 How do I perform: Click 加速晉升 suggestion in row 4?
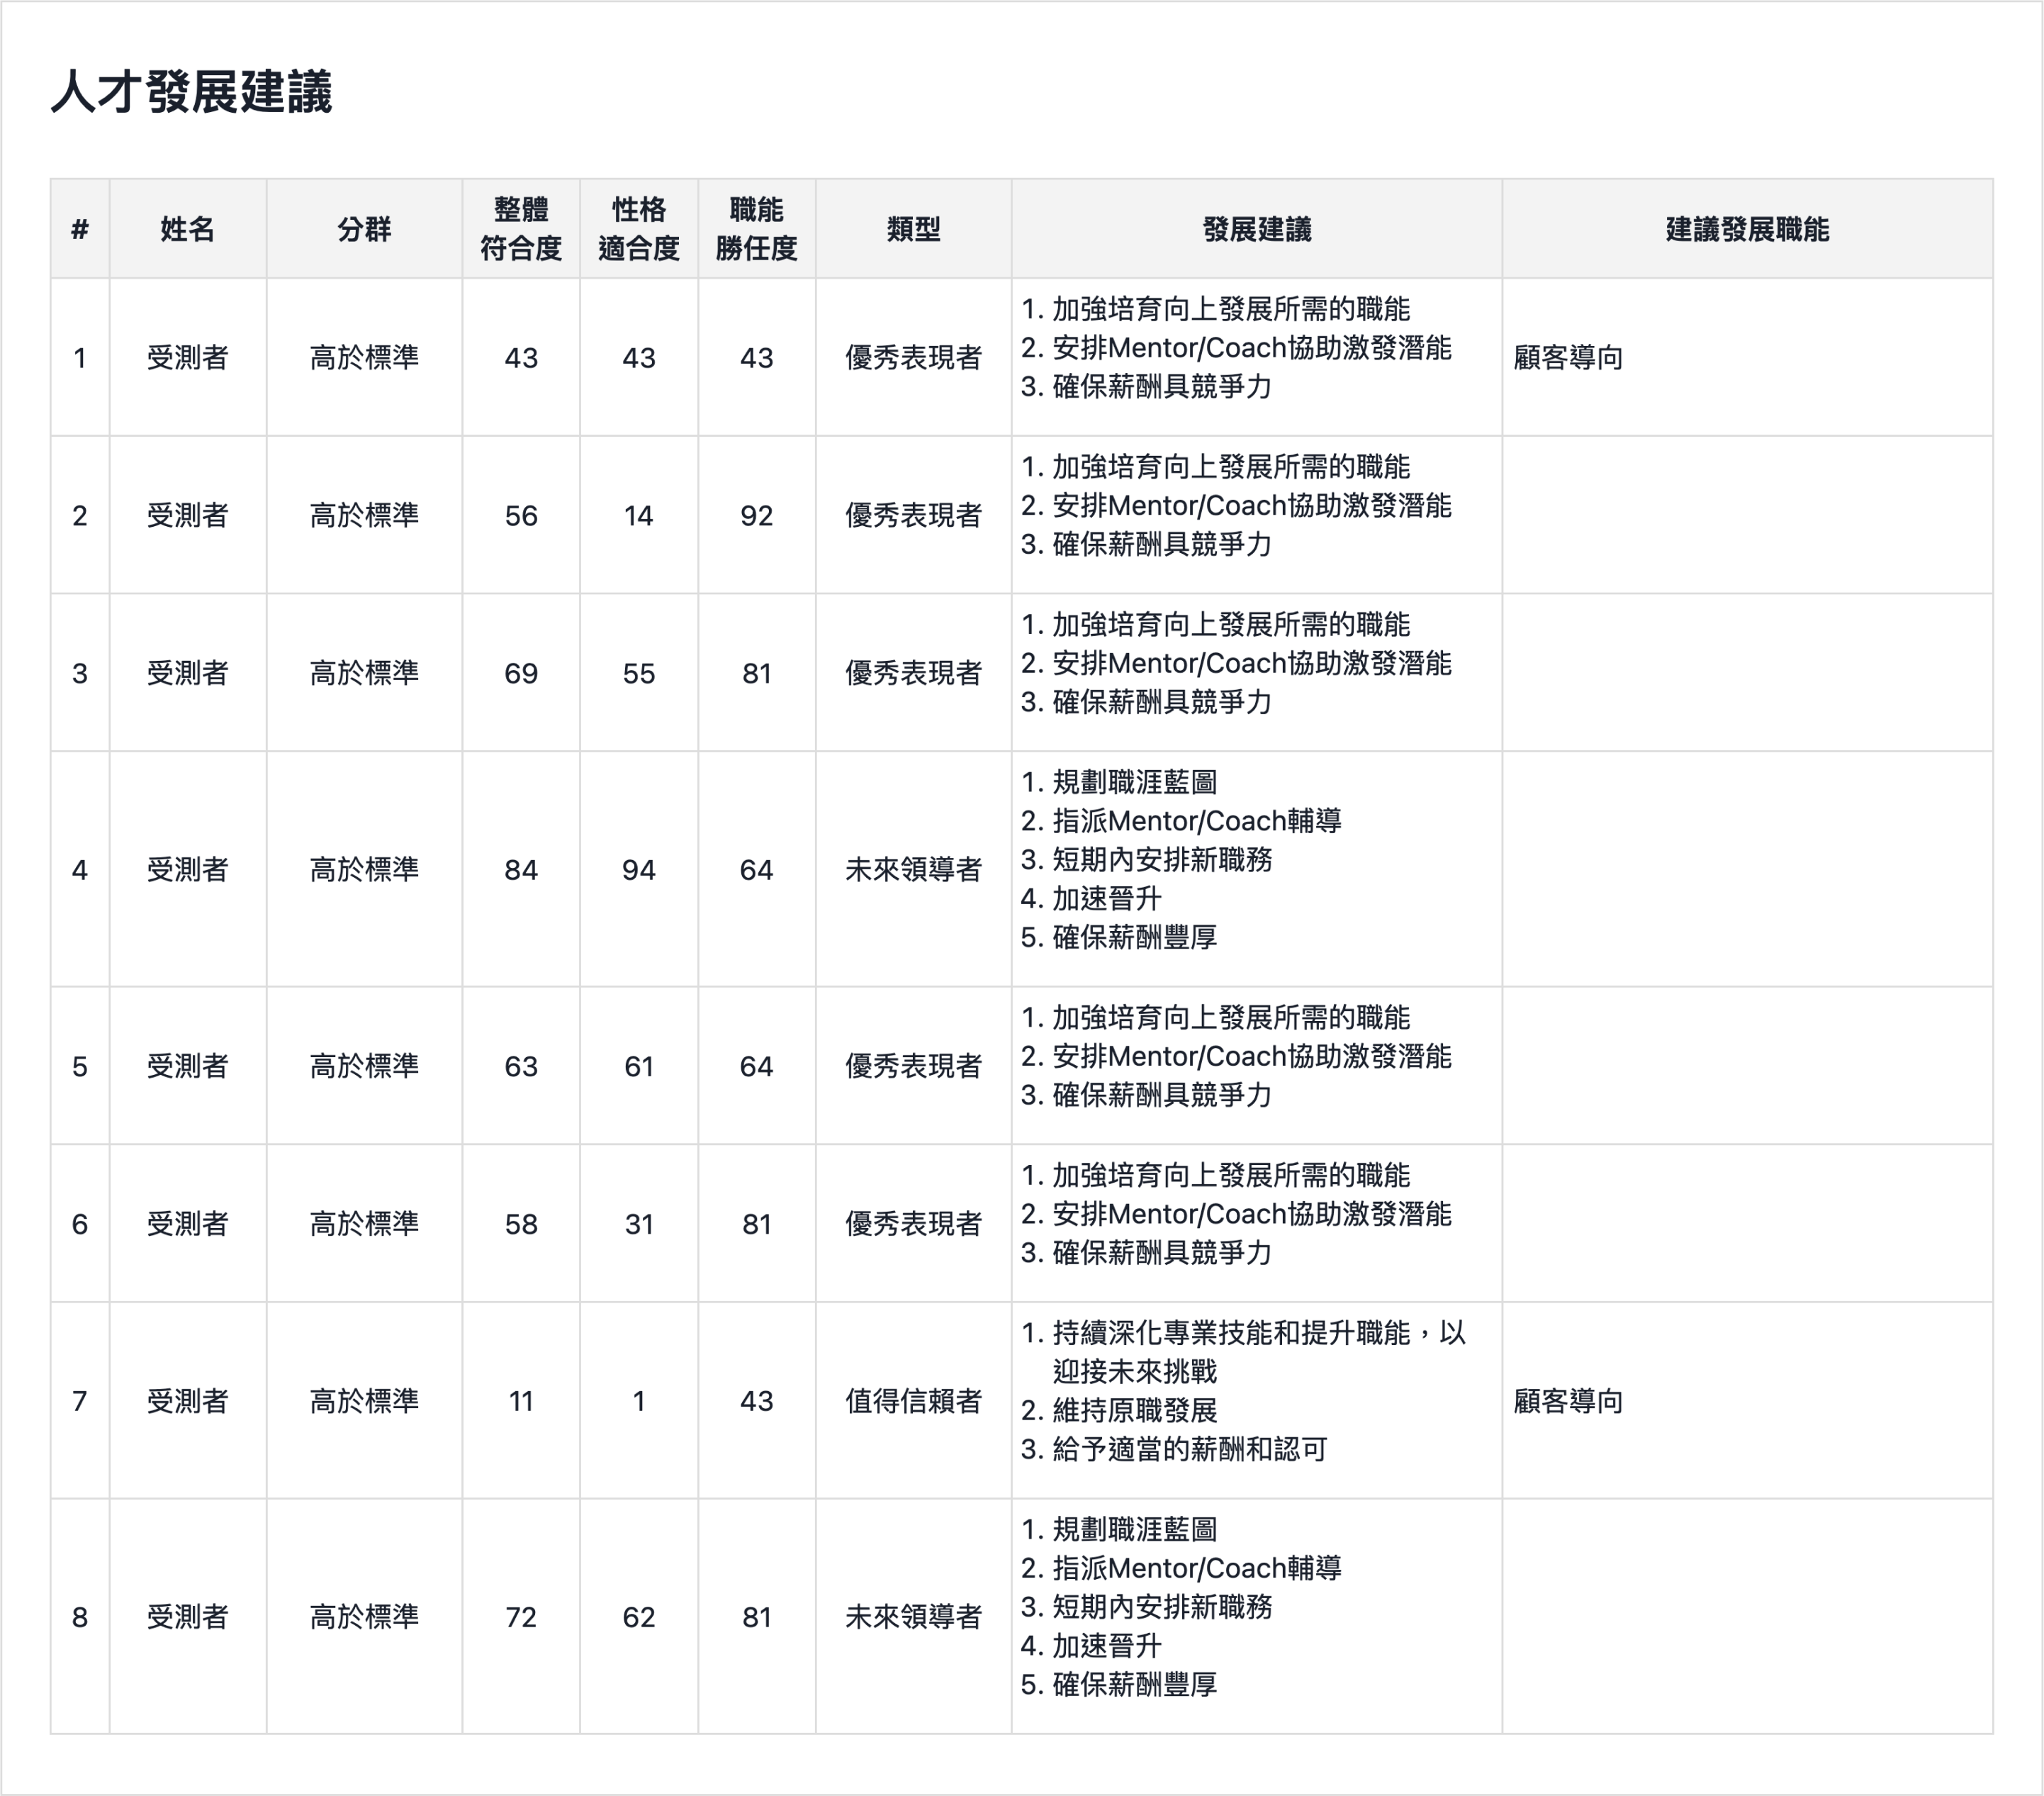pyautogui.click(x=1107, y=898)
